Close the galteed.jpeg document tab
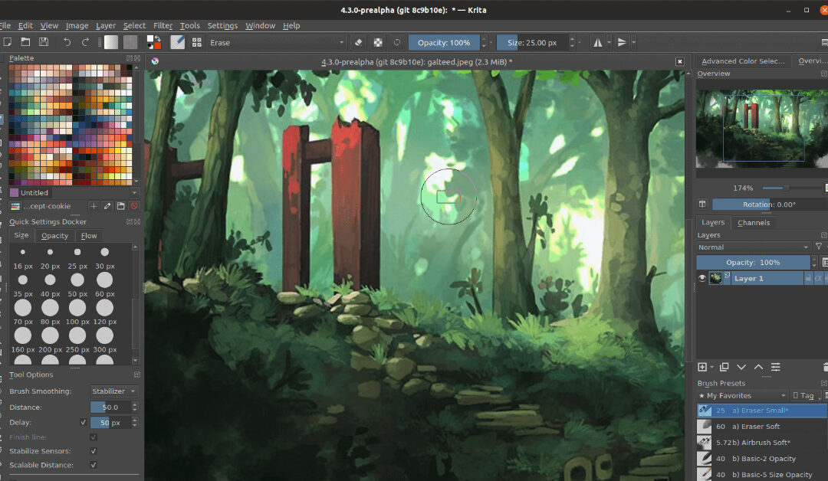 [680, 62]
